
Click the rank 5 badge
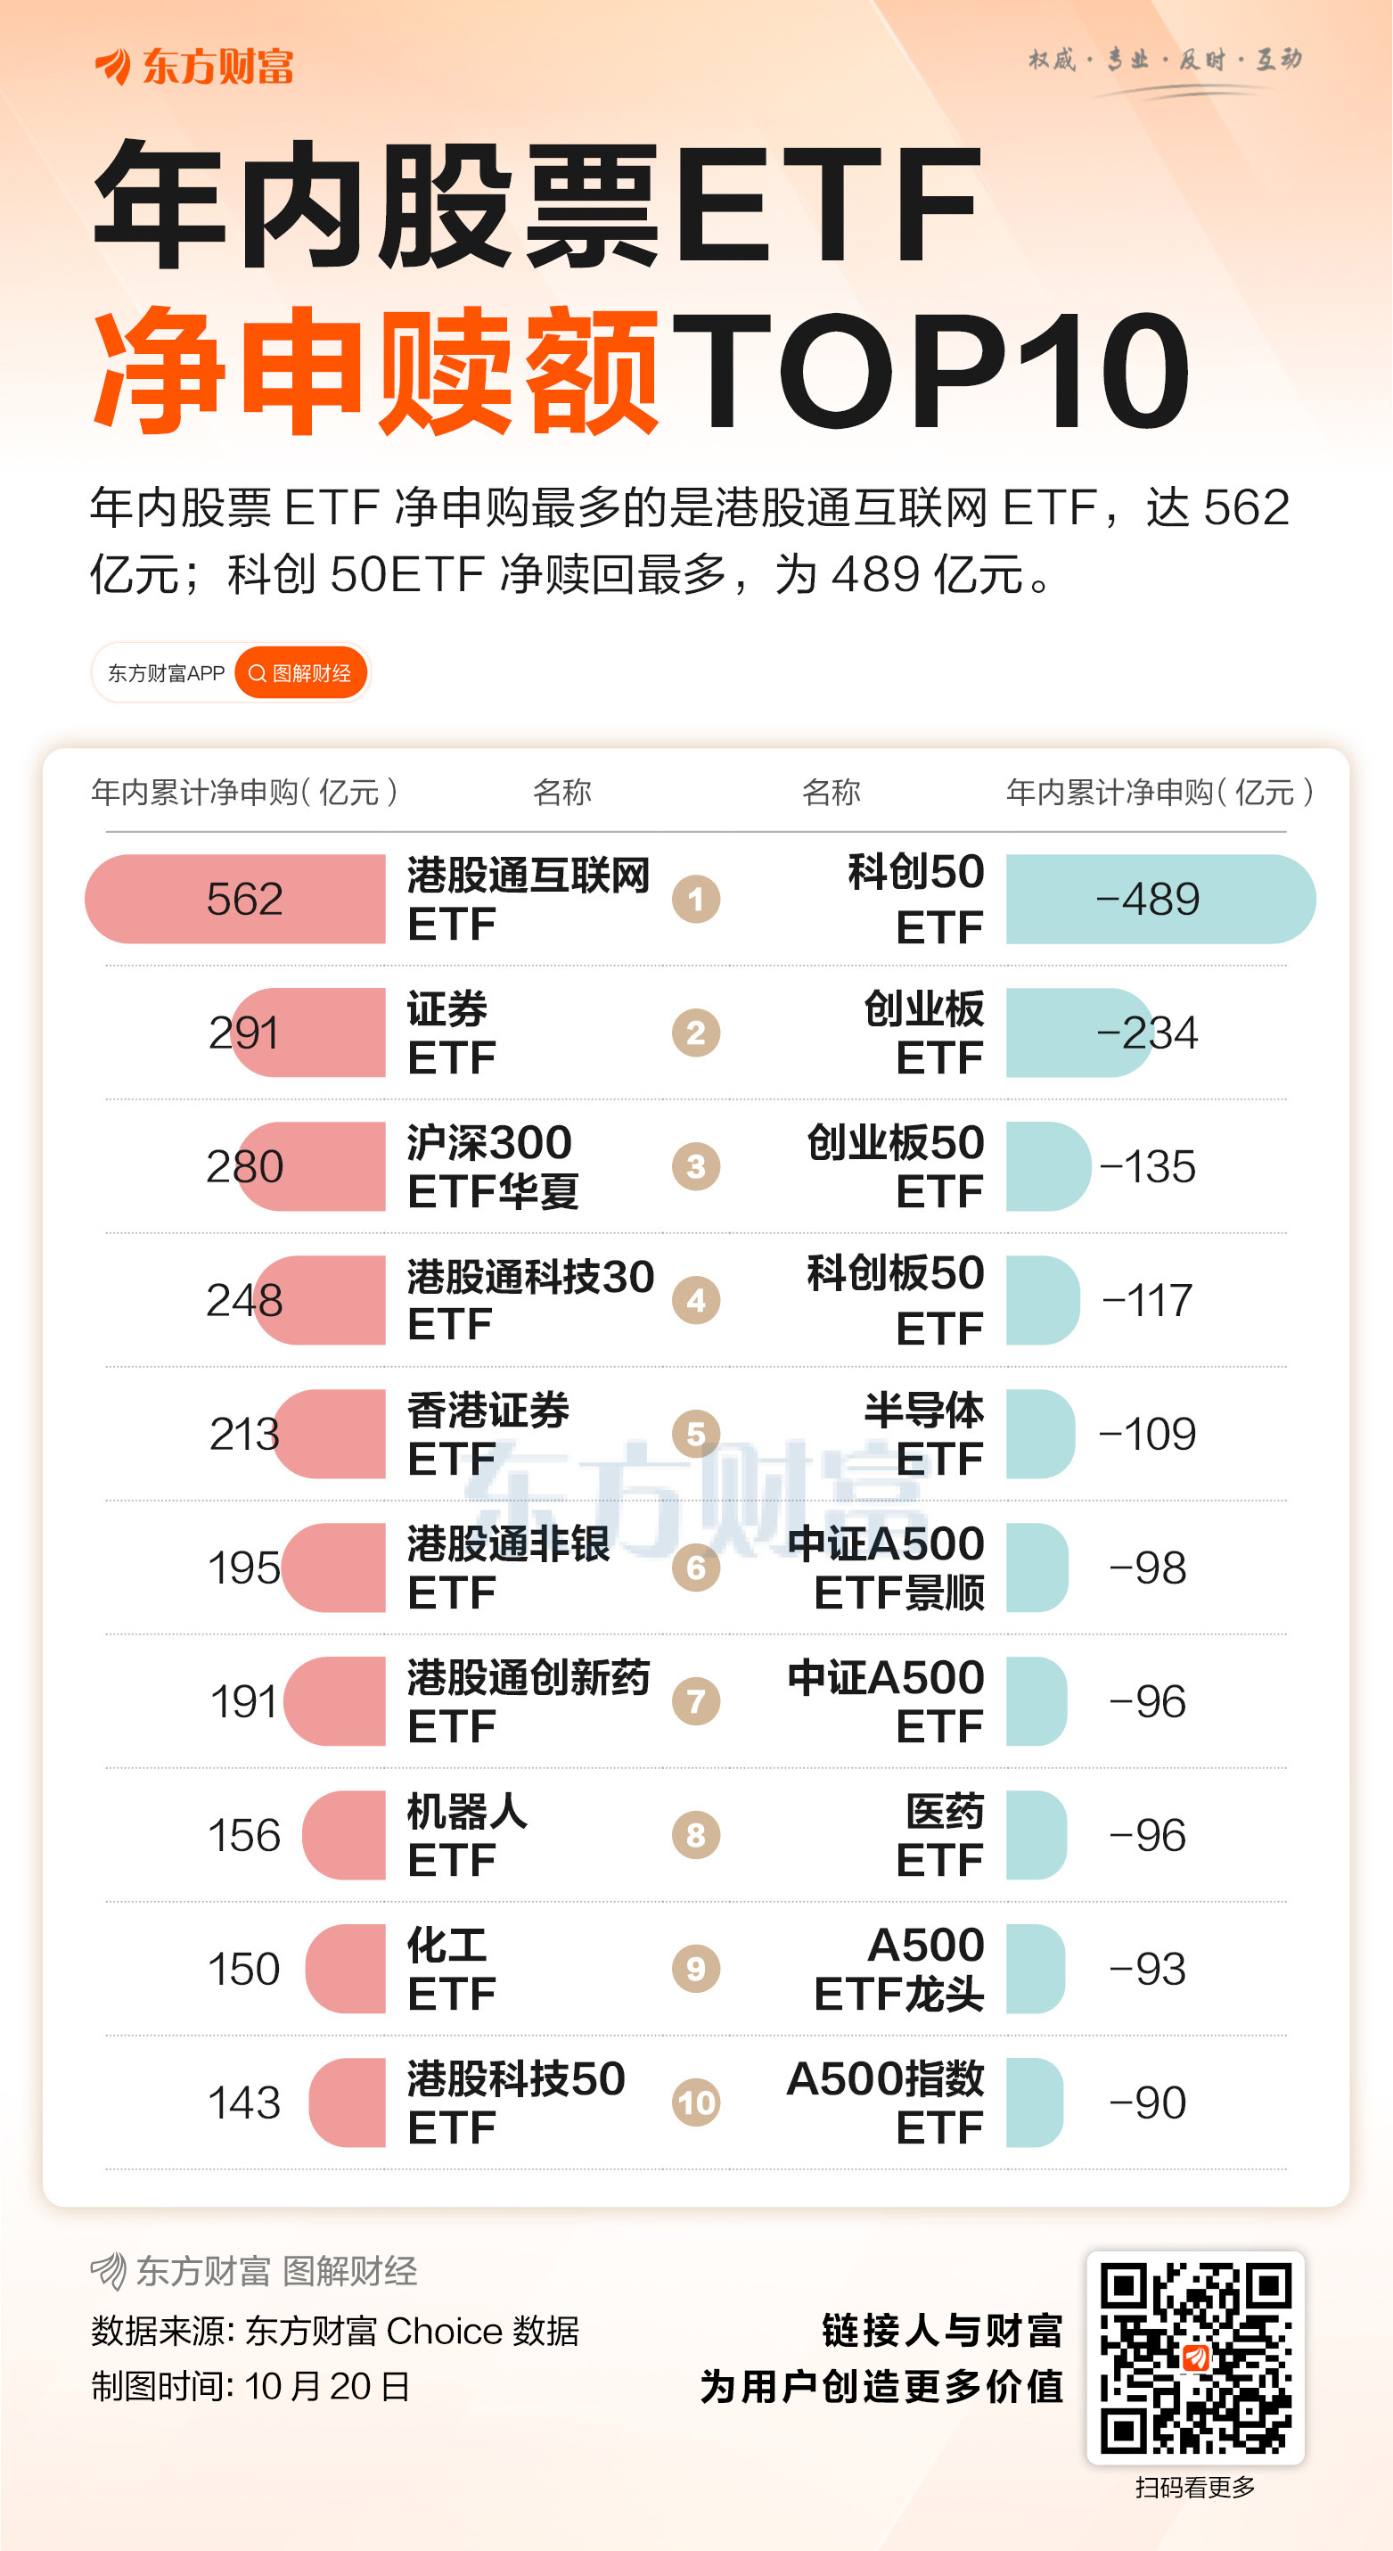pos(696,1433)
